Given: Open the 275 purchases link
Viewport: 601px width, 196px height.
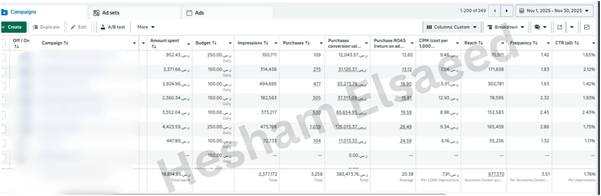Looking at the screenshot, I should 317,69.
